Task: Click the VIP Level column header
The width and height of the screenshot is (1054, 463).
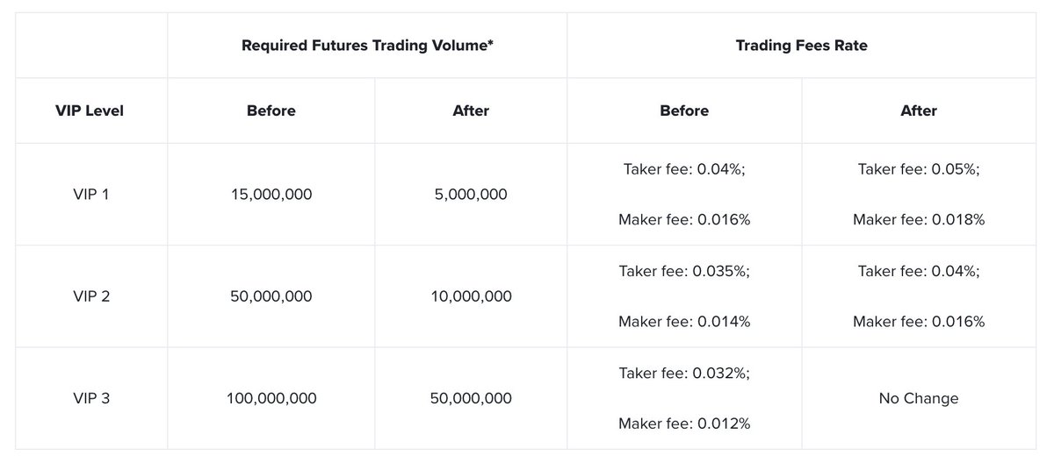Action: pyautogui.click(x=91, y=110)
